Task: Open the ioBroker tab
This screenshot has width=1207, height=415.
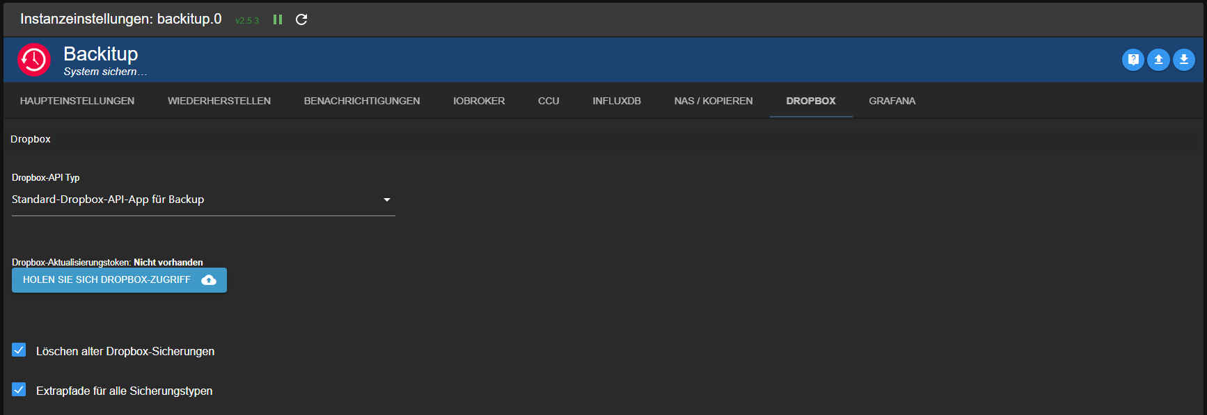Action: coord(479,101)
